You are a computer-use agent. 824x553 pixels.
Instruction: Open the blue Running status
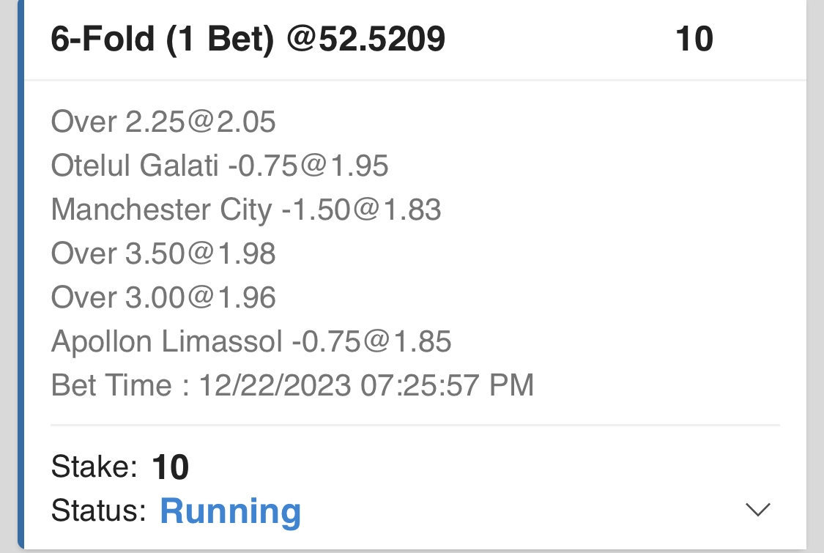(230, 511)
